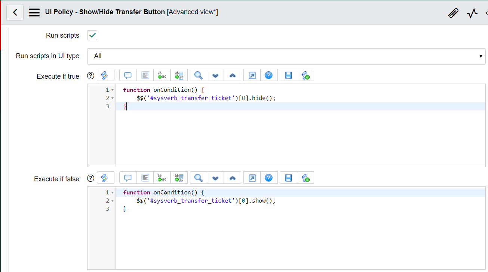Find next match in Execute if true editor
488x272 pixels.
[215, 75]
